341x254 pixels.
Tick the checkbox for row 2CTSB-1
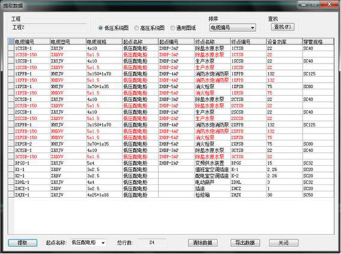[x=11, y=99]
